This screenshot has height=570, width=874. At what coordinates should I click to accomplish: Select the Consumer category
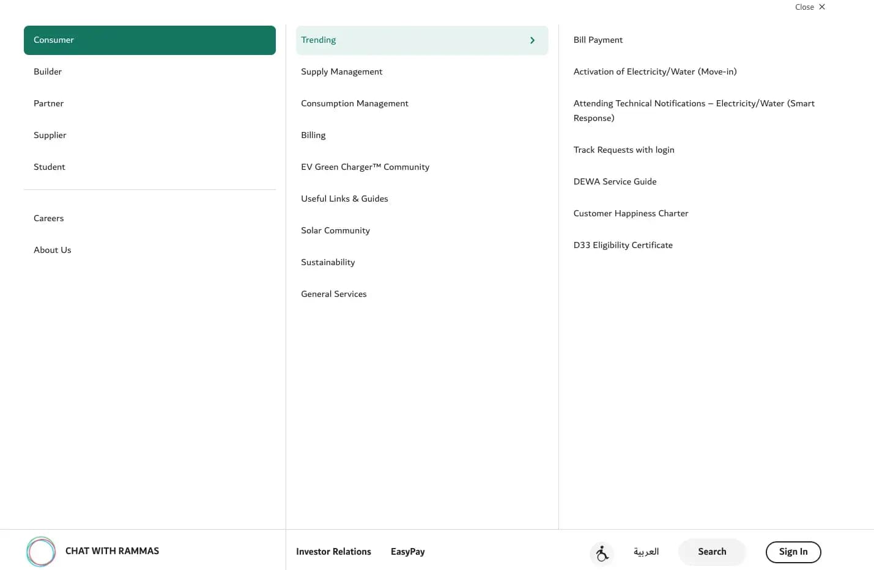pyautogui.click(x=149, y=40)
